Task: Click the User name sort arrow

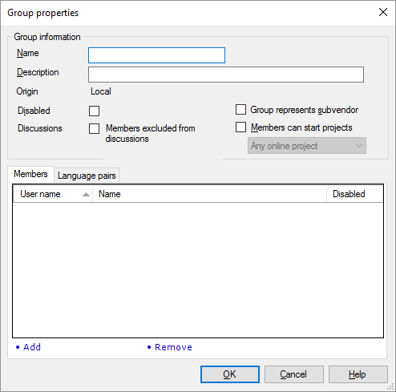Action: tap(86, 195)
